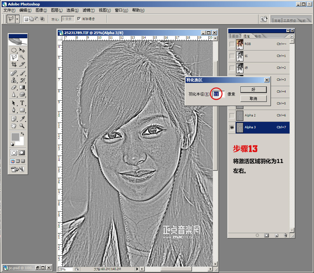Expand the status bar info arrow
314x273 pixels.
coord(137,269)
